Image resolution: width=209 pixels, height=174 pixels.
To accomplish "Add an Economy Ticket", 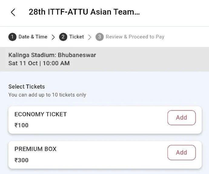I will 181,118.
